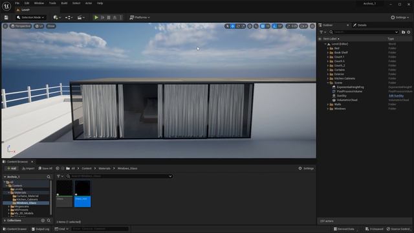Click the maximize viewport layout icon
Viewport: 414px width, 233px height.
[312, 26]
